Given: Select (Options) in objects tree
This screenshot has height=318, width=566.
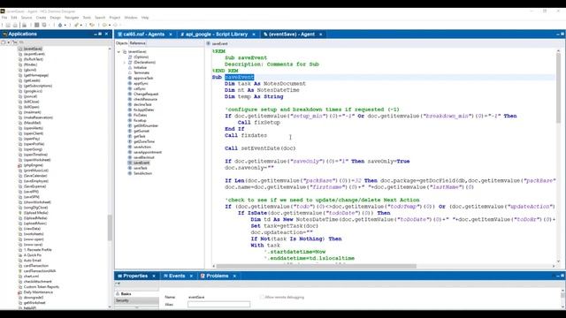Looking at the screenshot, I should coord(141,57).
